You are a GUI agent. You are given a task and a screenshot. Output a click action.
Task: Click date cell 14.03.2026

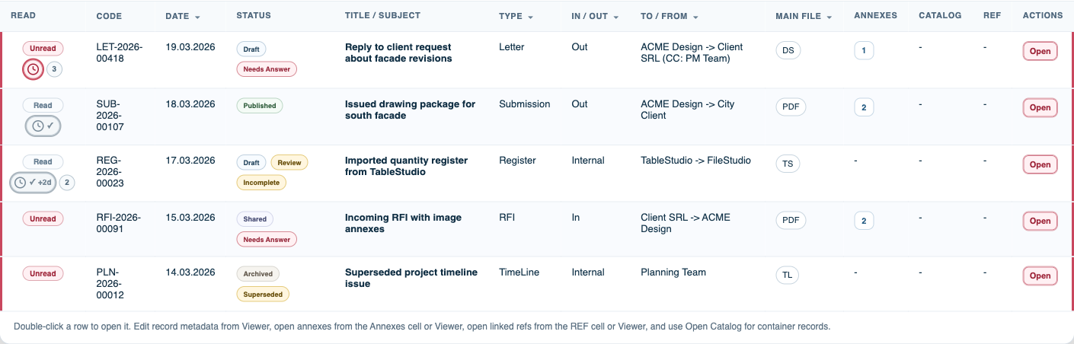click(190, 272)
